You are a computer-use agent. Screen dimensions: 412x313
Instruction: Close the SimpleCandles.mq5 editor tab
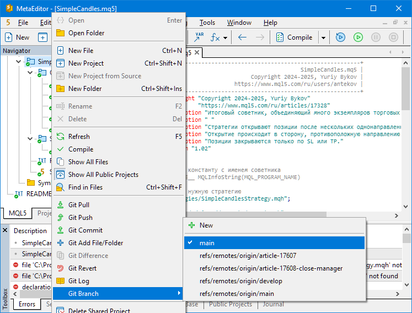197,52
